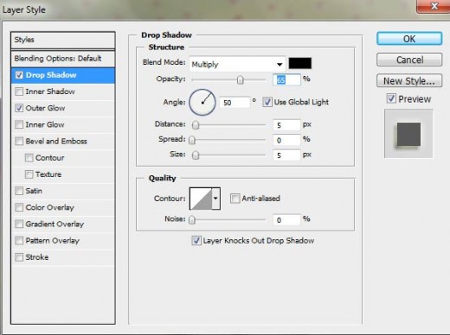Enable the Stroke checkbox

tap(19, 257)
